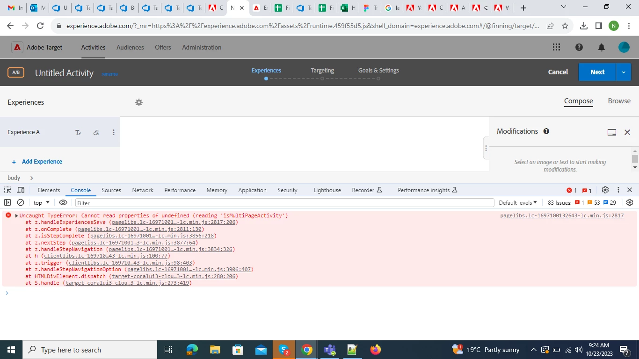Open handleExperiencesSave stack frame link
This screenshot has width=639, height=359.
click(174, 223)
